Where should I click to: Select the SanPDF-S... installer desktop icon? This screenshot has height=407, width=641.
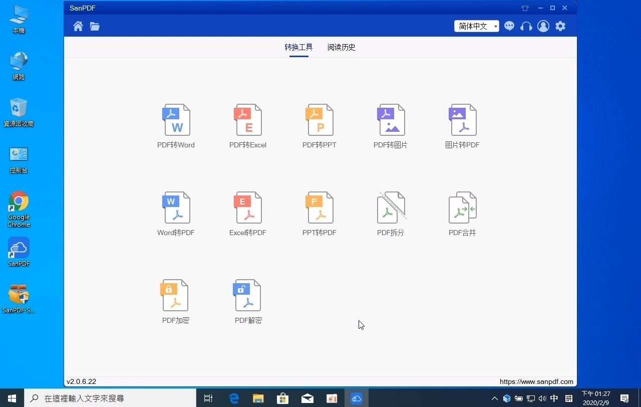[x=19, y=299]
